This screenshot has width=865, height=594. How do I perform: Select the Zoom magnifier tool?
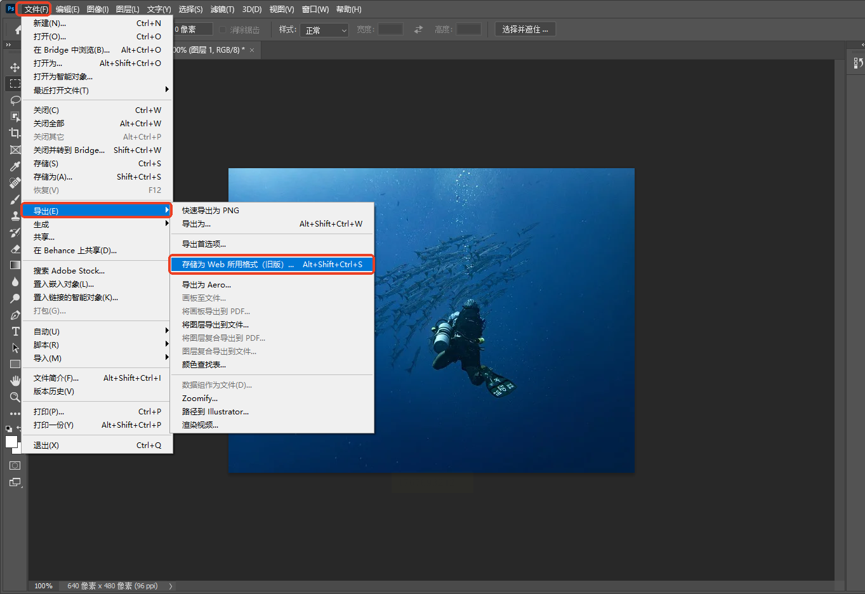(x=15, y=397)
